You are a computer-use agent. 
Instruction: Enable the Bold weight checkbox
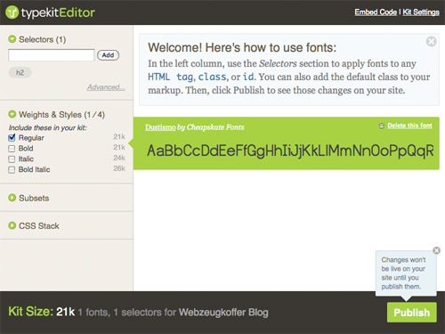pos(12,149)
